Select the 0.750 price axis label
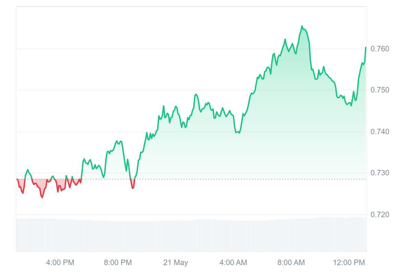The height and width of the screenshot is (274, 411). tap(380, 90)
